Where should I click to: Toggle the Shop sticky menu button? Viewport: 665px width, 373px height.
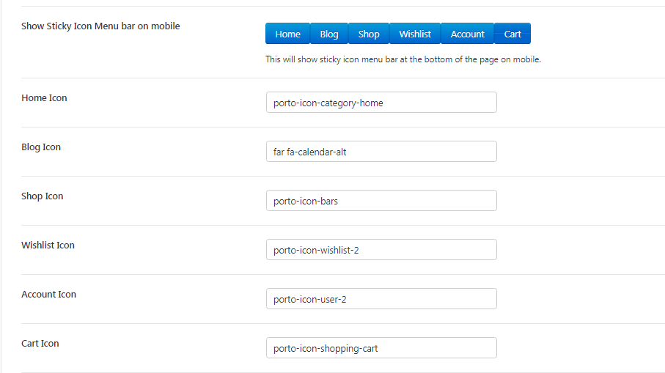pyautogui.click(x=369, y=34)
